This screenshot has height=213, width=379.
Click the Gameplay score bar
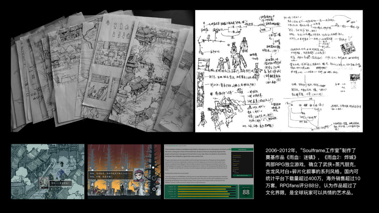pos(207,192)
